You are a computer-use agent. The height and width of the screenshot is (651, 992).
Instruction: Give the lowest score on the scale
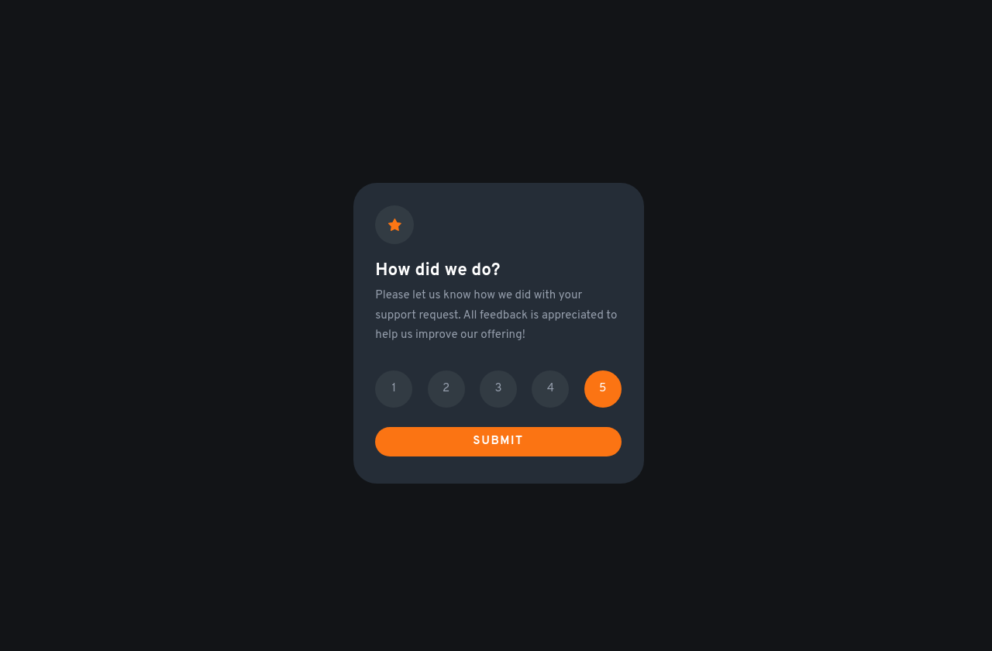394,389
